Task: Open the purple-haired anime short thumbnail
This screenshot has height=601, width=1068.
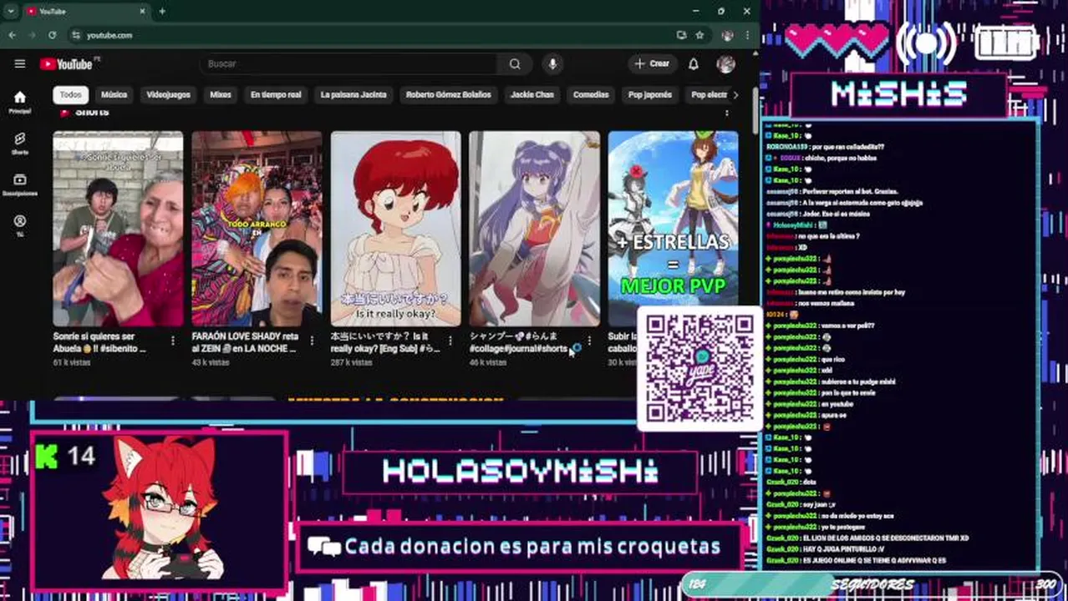Action: tap(534, 229)
